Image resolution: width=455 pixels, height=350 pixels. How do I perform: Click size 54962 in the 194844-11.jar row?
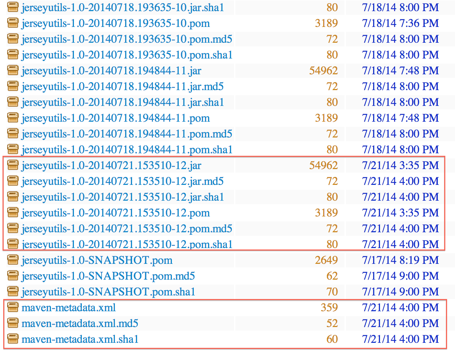click(324, 71)
